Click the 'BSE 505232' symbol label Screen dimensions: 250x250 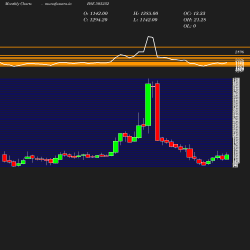pos(98,3)
